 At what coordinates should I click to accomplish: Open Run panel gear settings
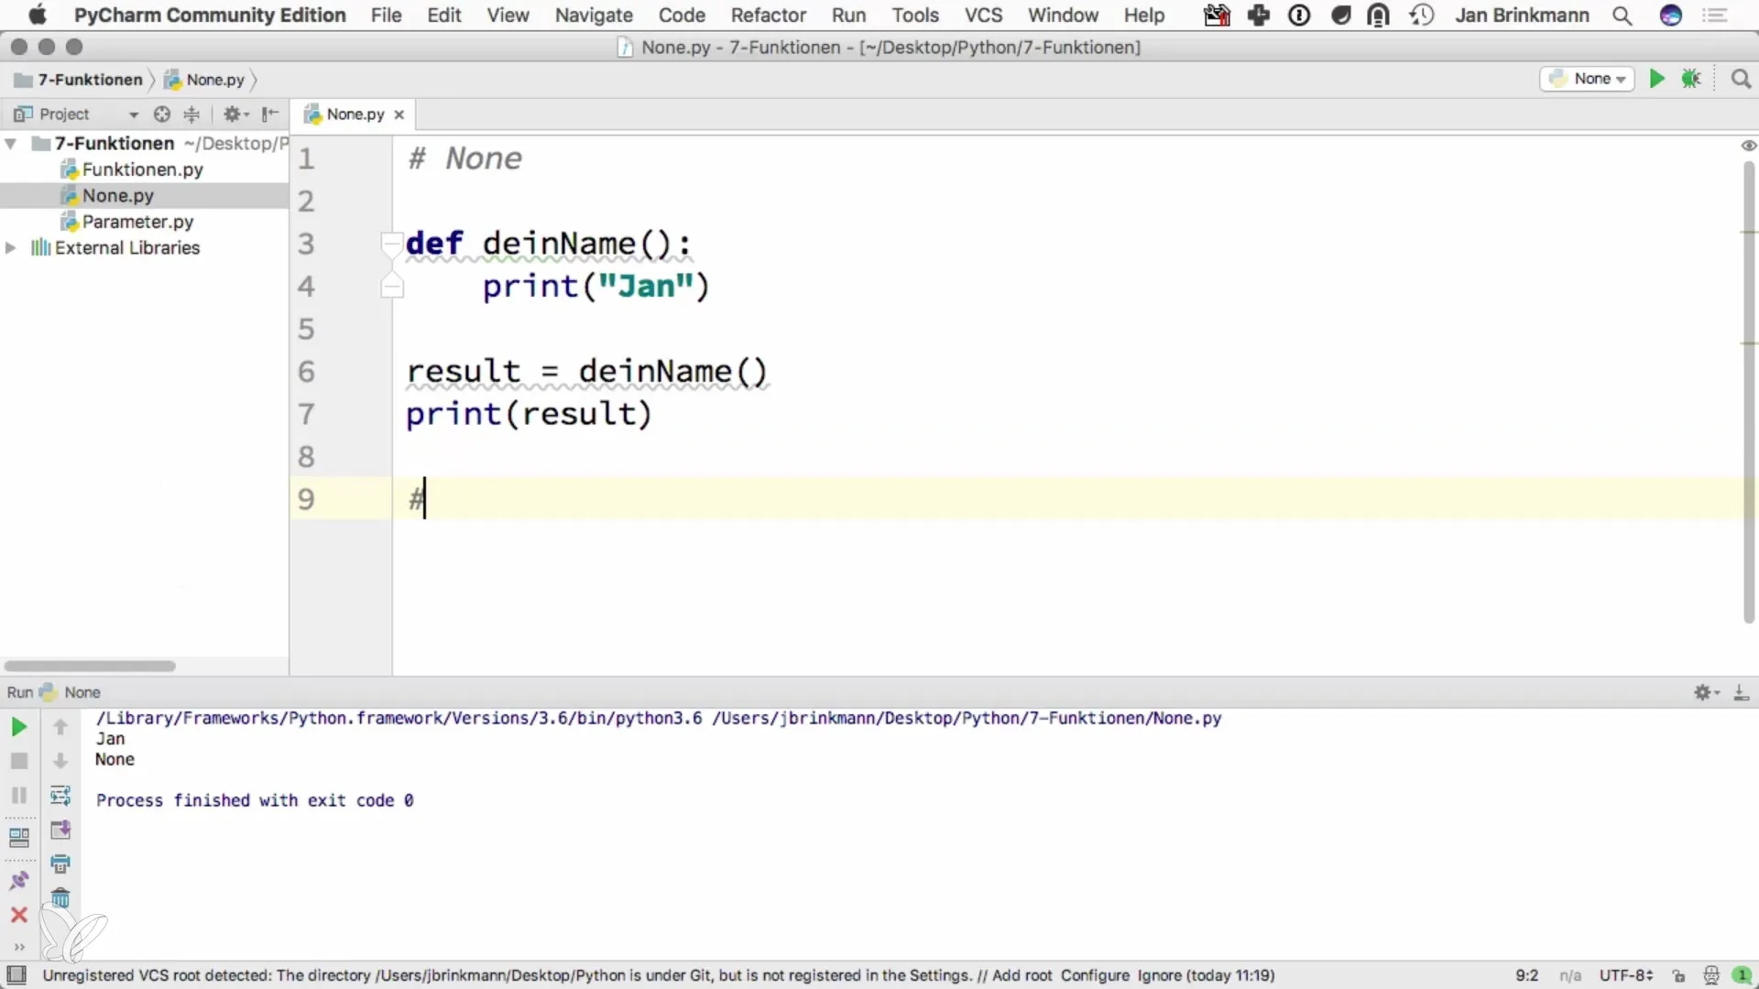[x=1706, y=692]
